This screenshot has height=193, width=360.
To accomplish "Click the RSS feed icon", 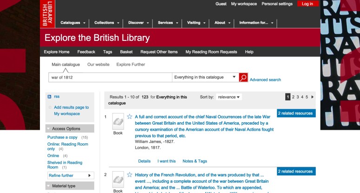I will coord(50,96).
